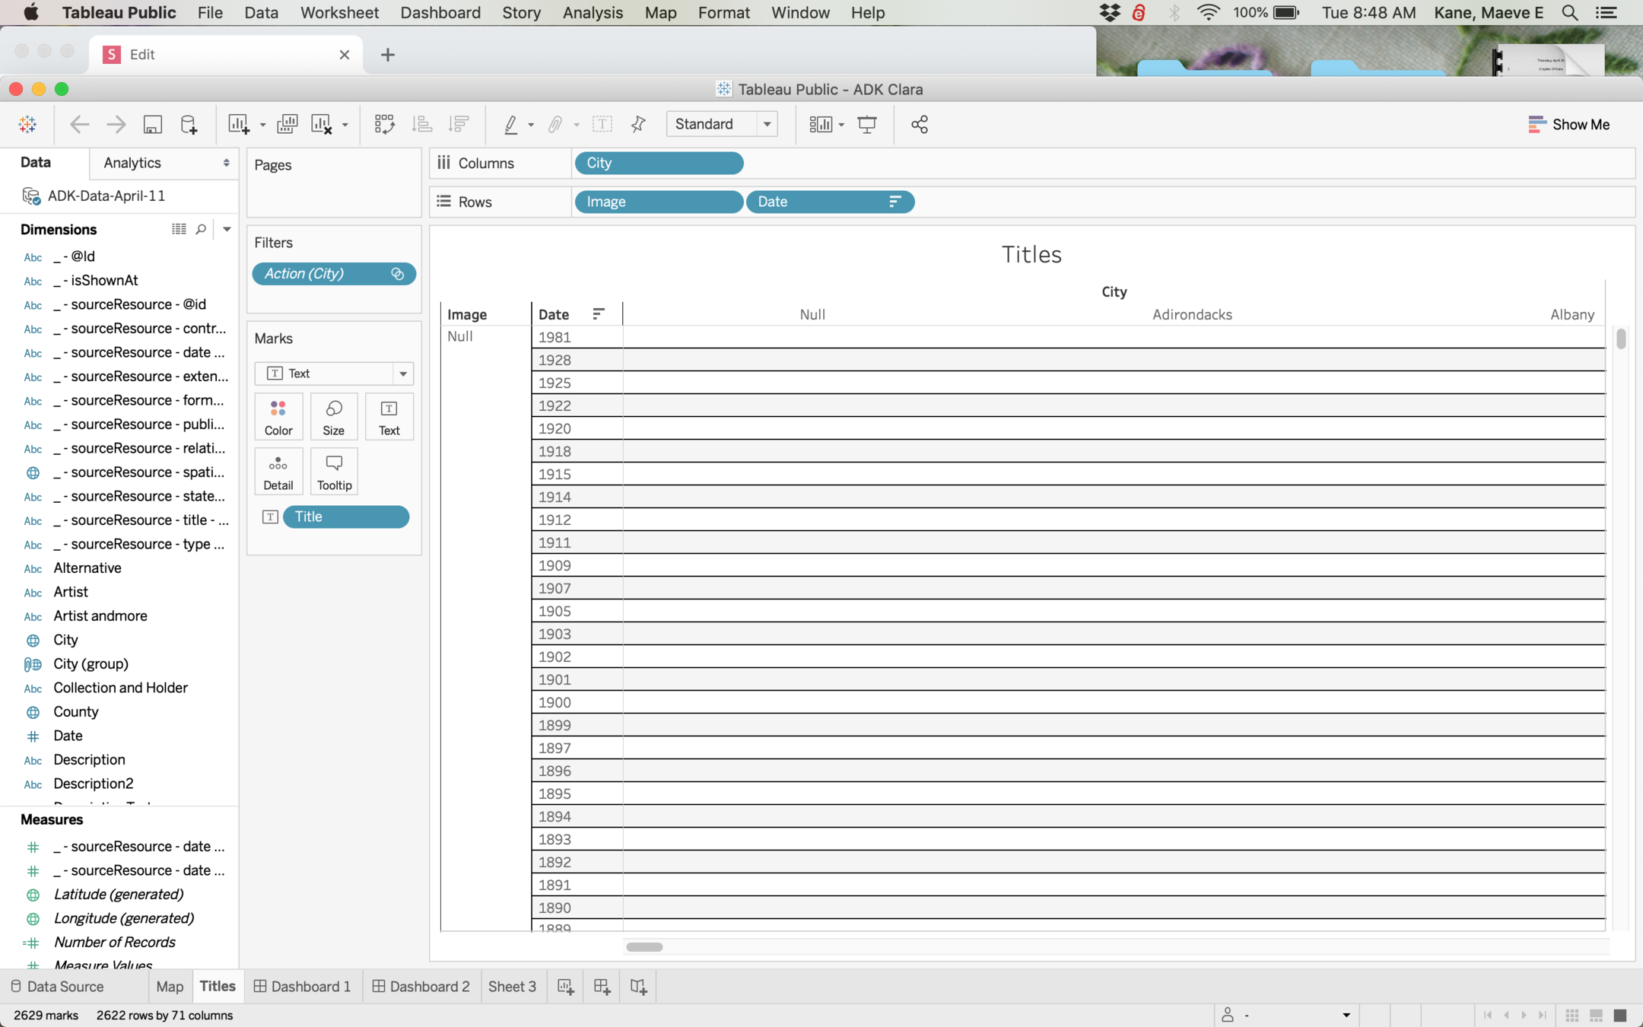Toggle Fix Axes pin icon
The image size is (1643, 1027).
coord(638,125)
